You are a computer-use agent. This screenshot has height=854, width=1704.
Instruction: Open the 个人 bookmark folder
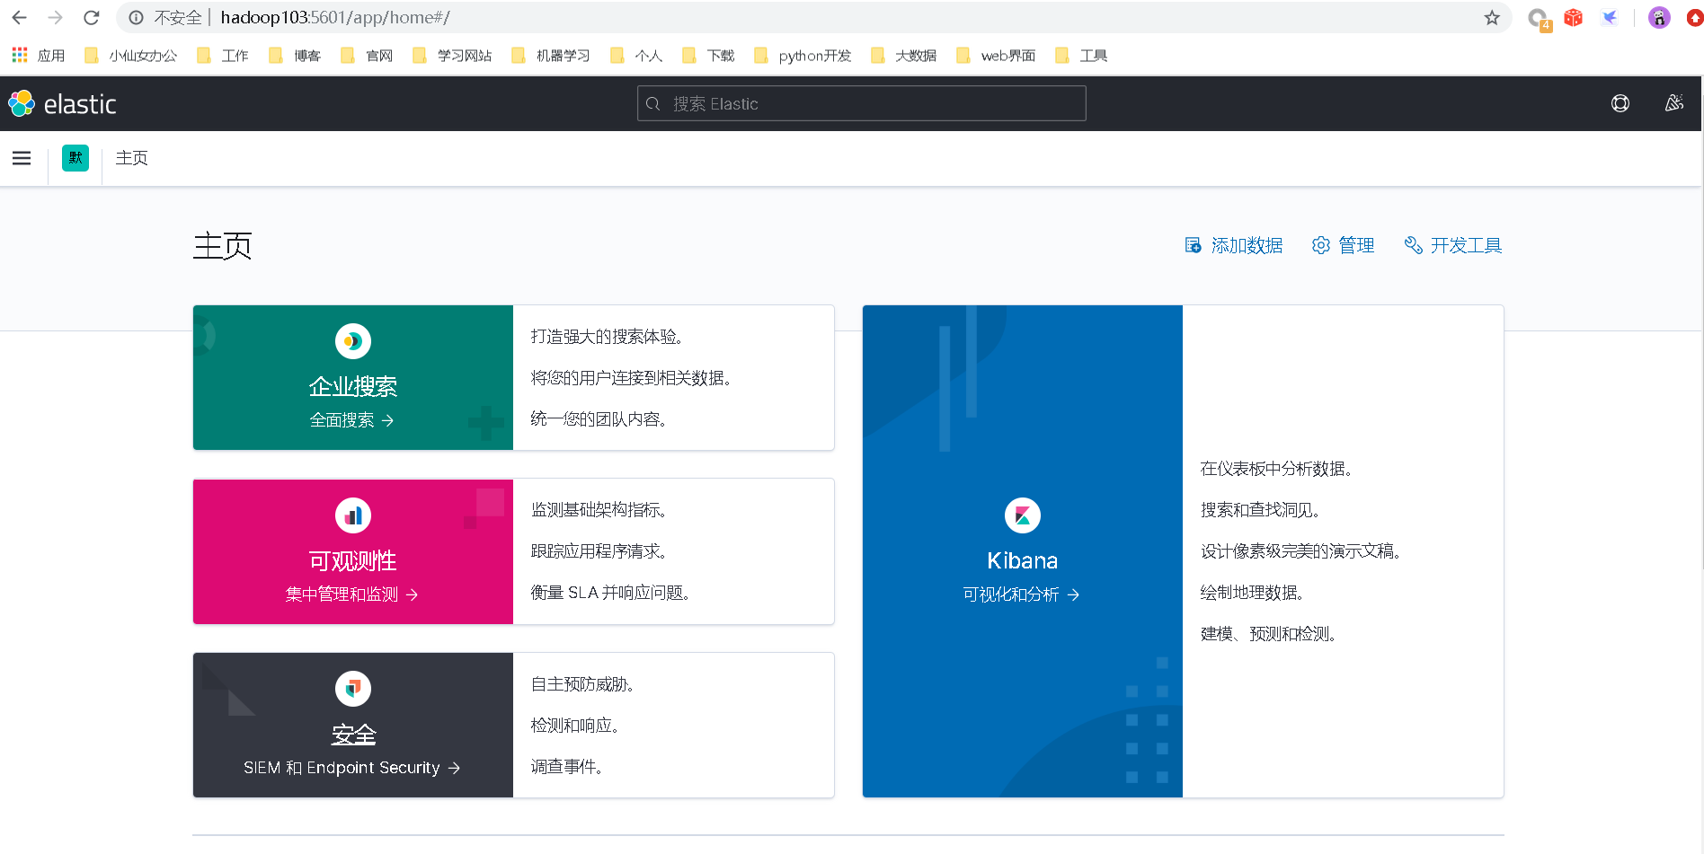pos(636,56)
